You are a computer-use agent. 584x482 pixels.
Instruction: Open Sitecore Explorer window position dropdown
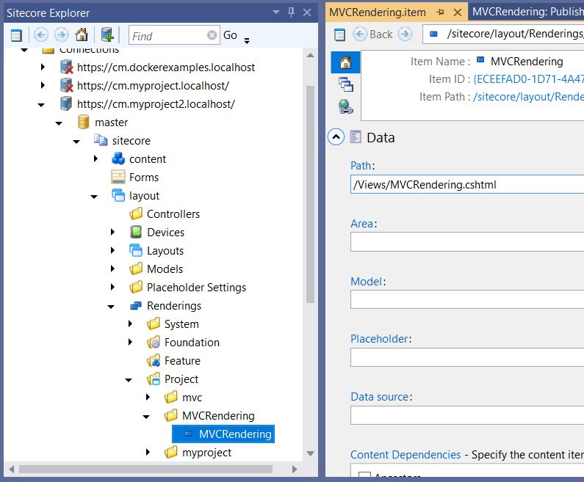(276, 12)
